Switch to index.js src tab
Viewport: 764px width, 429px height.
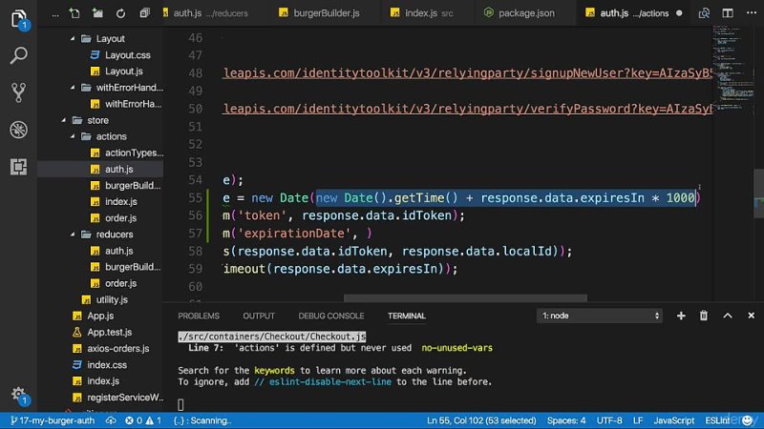tap(422, 13)
